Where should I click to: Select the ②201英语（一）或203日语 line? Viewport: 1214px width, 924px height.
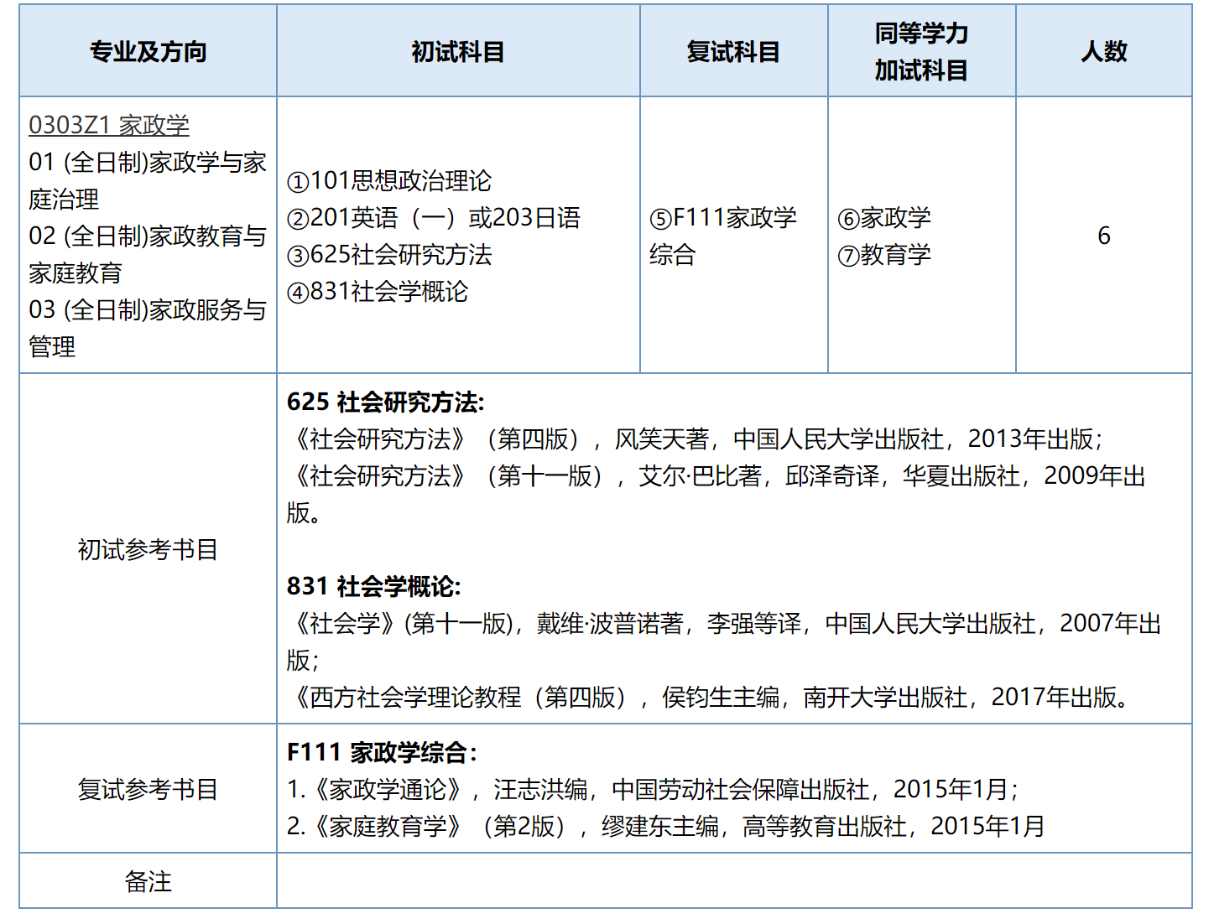(434, 217)
